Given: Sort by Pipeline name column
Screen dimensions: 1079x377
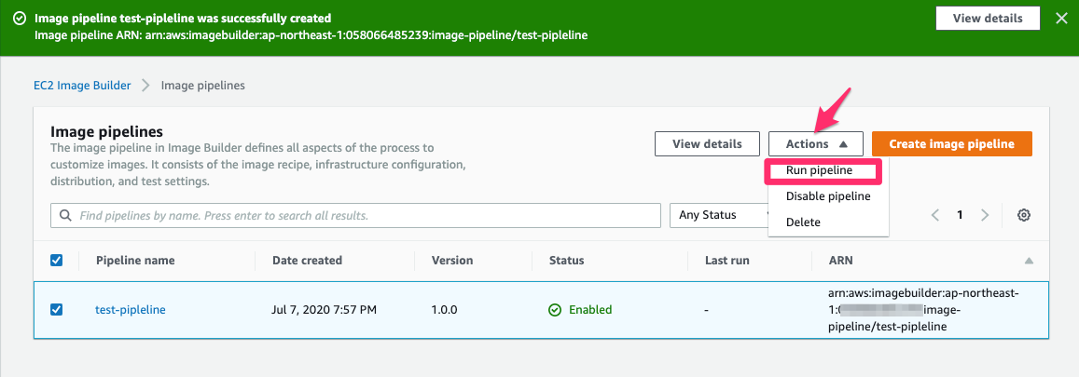Looking at the screenshot, I should (x=135, y=261).
